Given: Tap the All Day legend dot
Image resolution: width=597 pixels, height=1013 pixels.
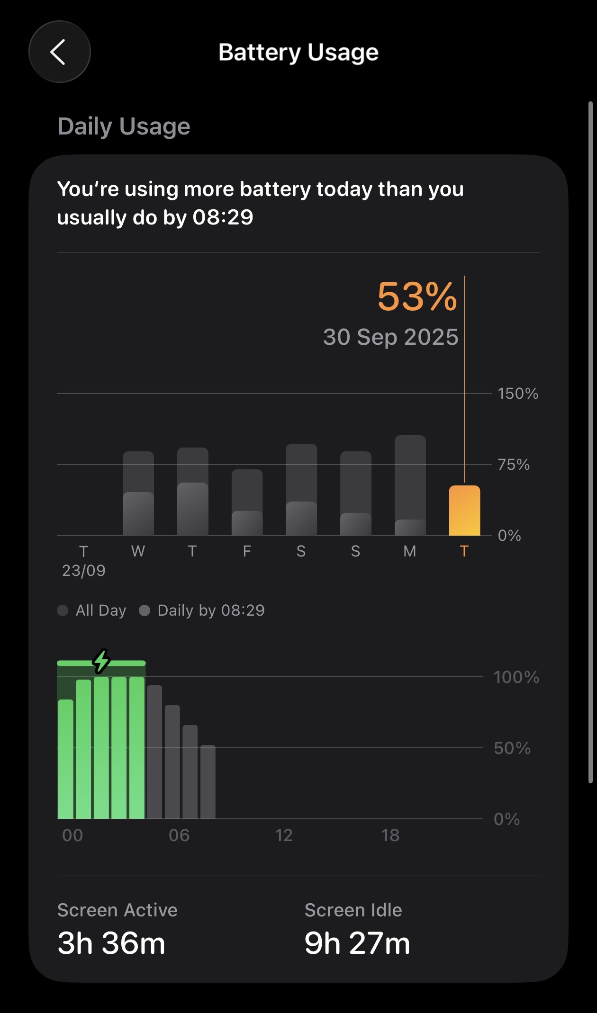Looking at the screenshot, I should (63, 610).
